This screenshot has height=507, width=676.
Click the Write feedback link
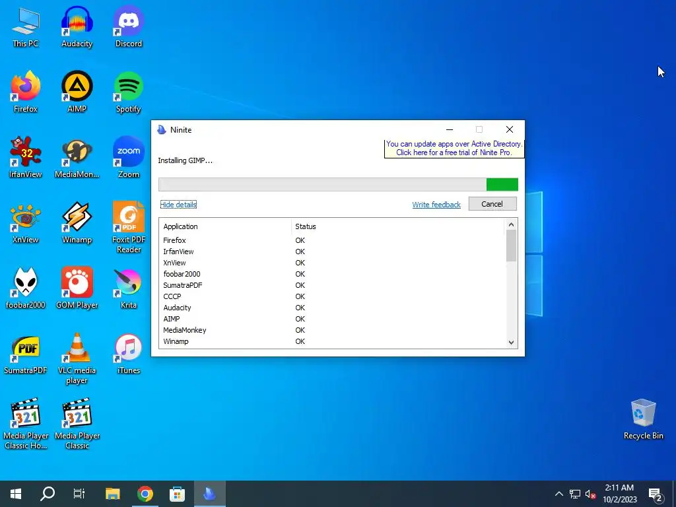[x=436, y=205]
